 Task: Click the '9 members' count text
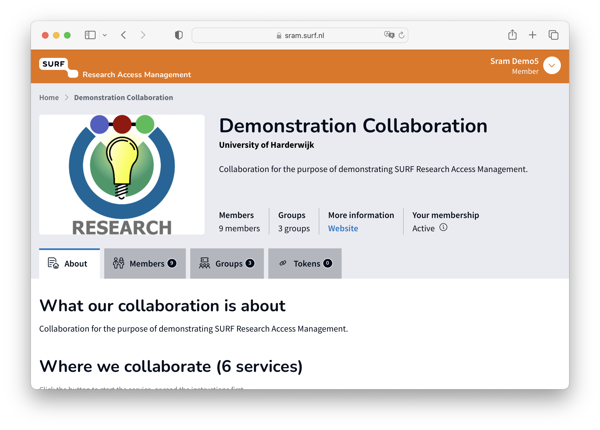click(x=239, y=229)
